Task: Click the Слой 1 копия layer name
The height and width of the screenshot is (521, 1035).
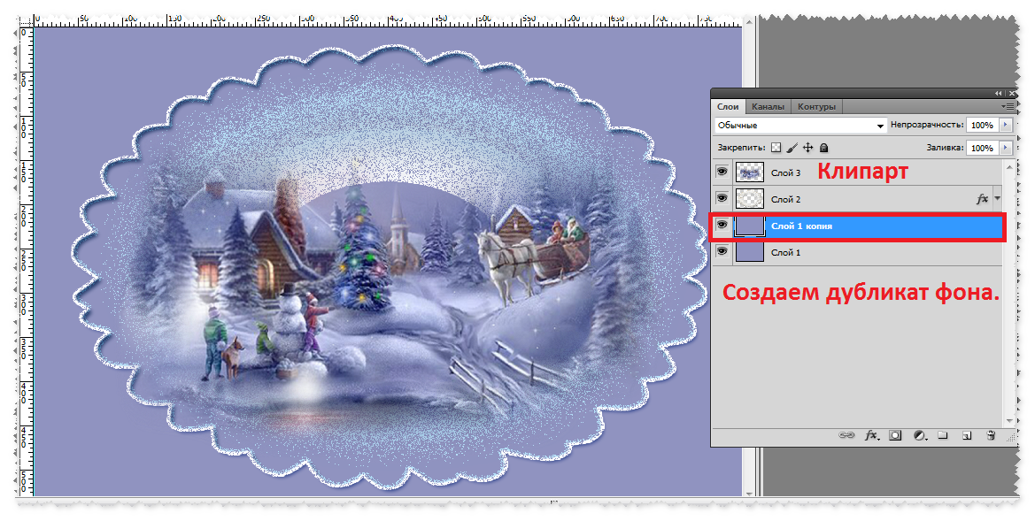Action: (801, 226)
